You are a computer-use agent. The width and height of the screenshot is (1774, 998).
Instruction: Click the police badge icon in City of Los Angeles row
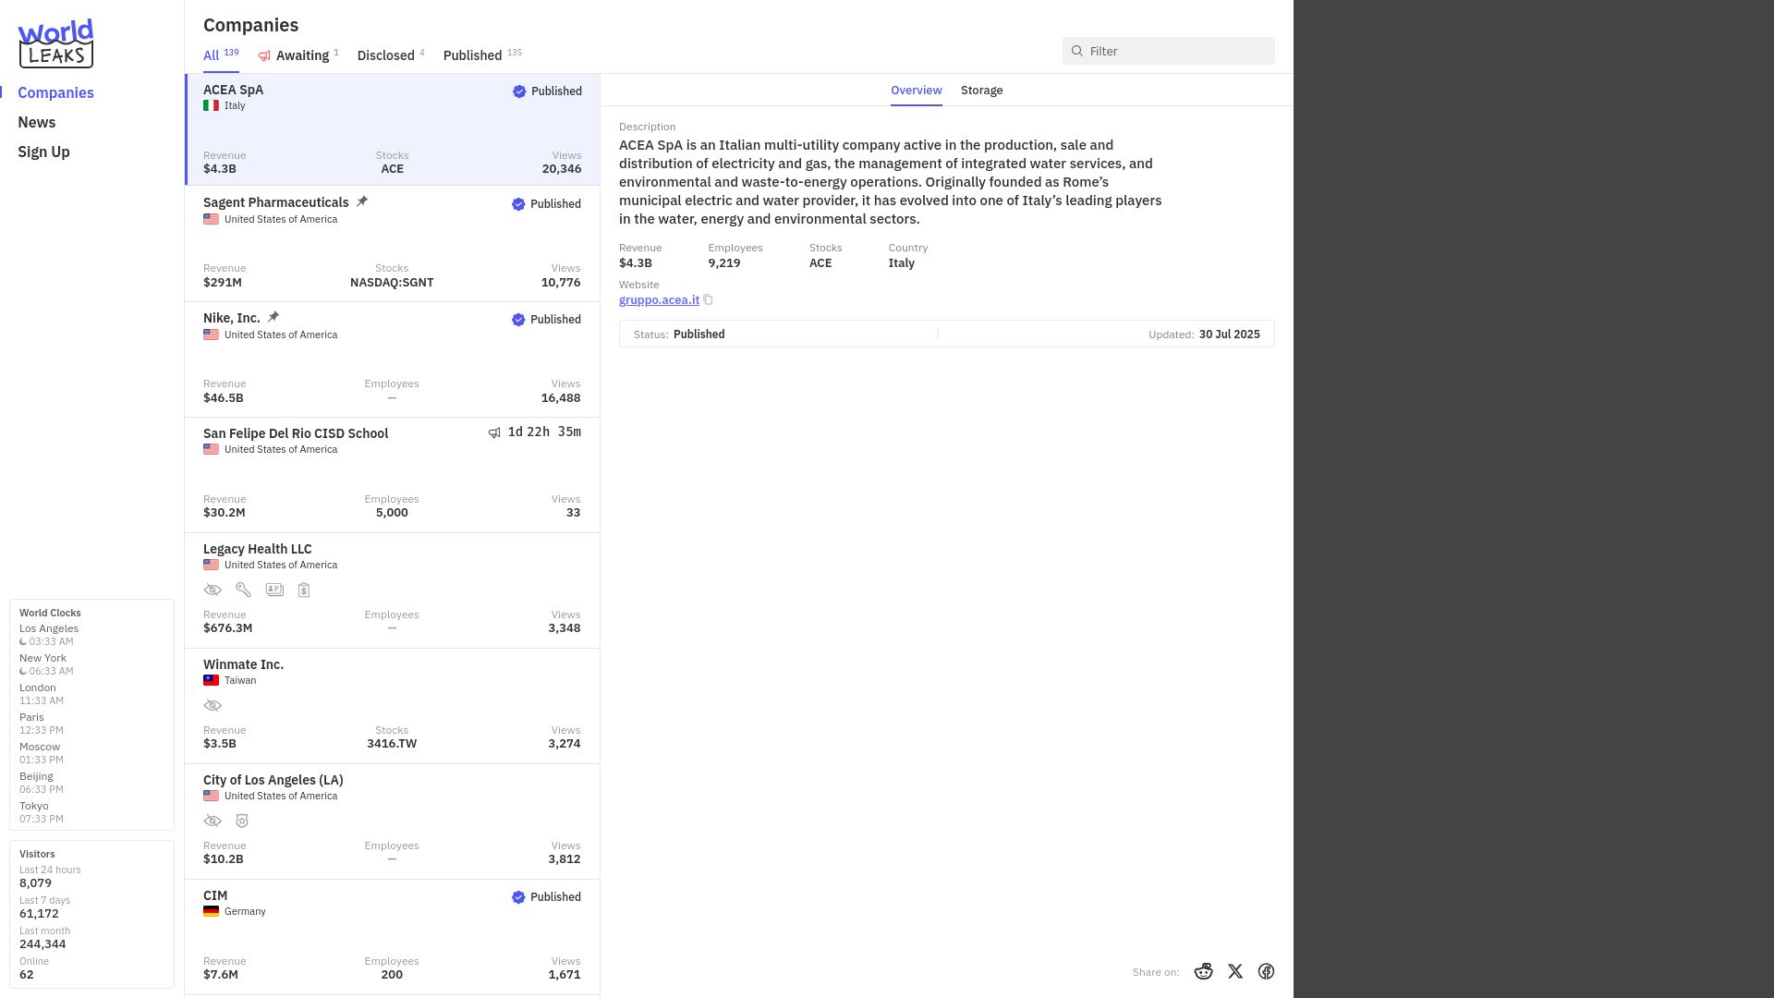tap(242, 821)
